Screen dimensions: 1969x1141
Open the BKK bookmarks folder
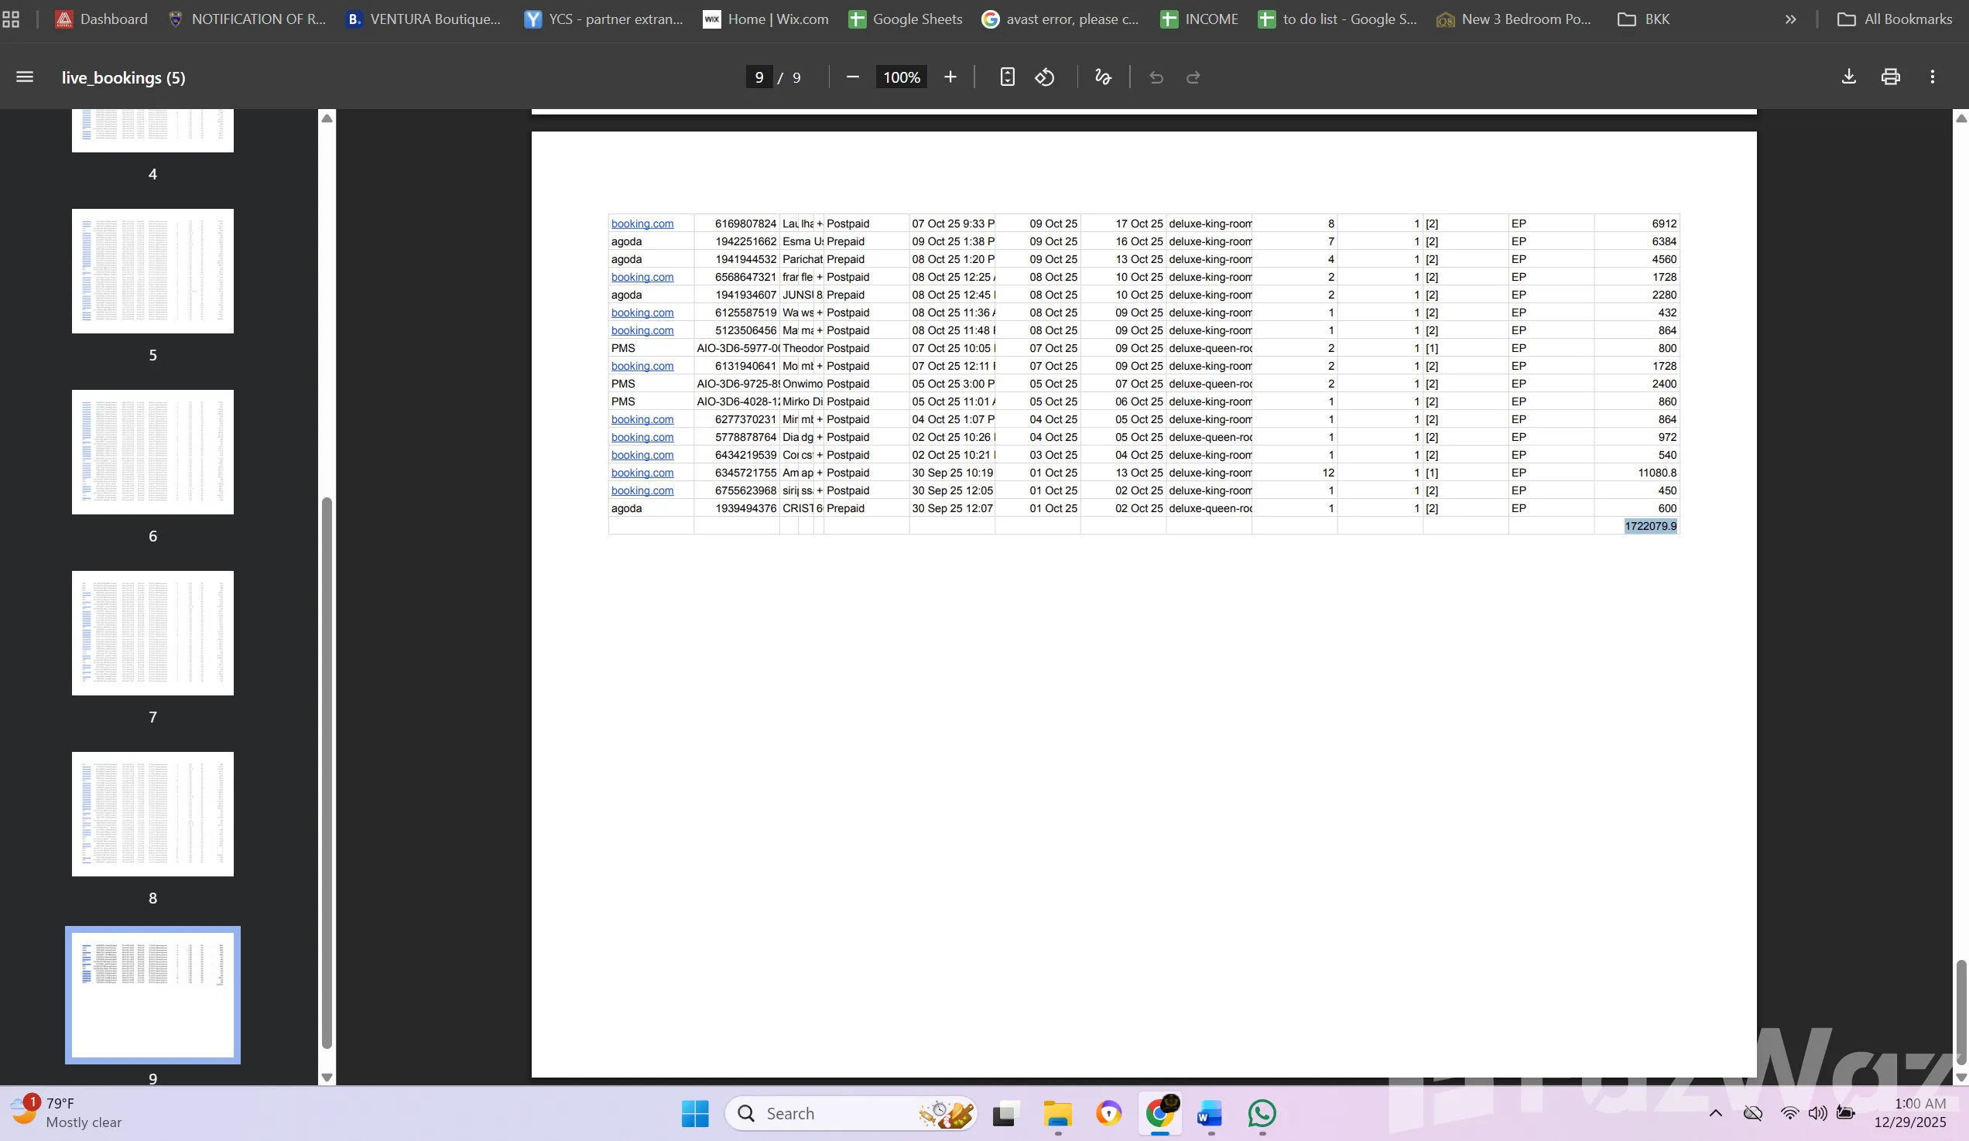click(1643, 19)
